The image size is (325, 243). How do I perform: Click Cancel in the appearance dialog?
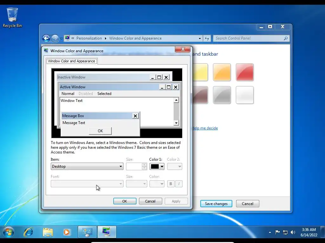pos(150,201)
